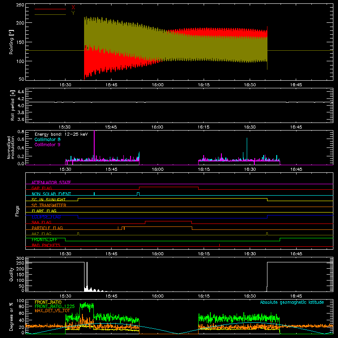Screen dimensions: 338x338
Task: Click the red X legend line sample
Action: [50, 9]
